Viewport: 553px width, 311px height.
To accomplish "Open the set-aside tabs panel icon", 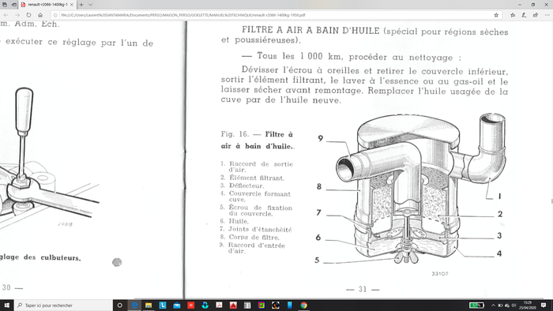I will click(5, 5).
